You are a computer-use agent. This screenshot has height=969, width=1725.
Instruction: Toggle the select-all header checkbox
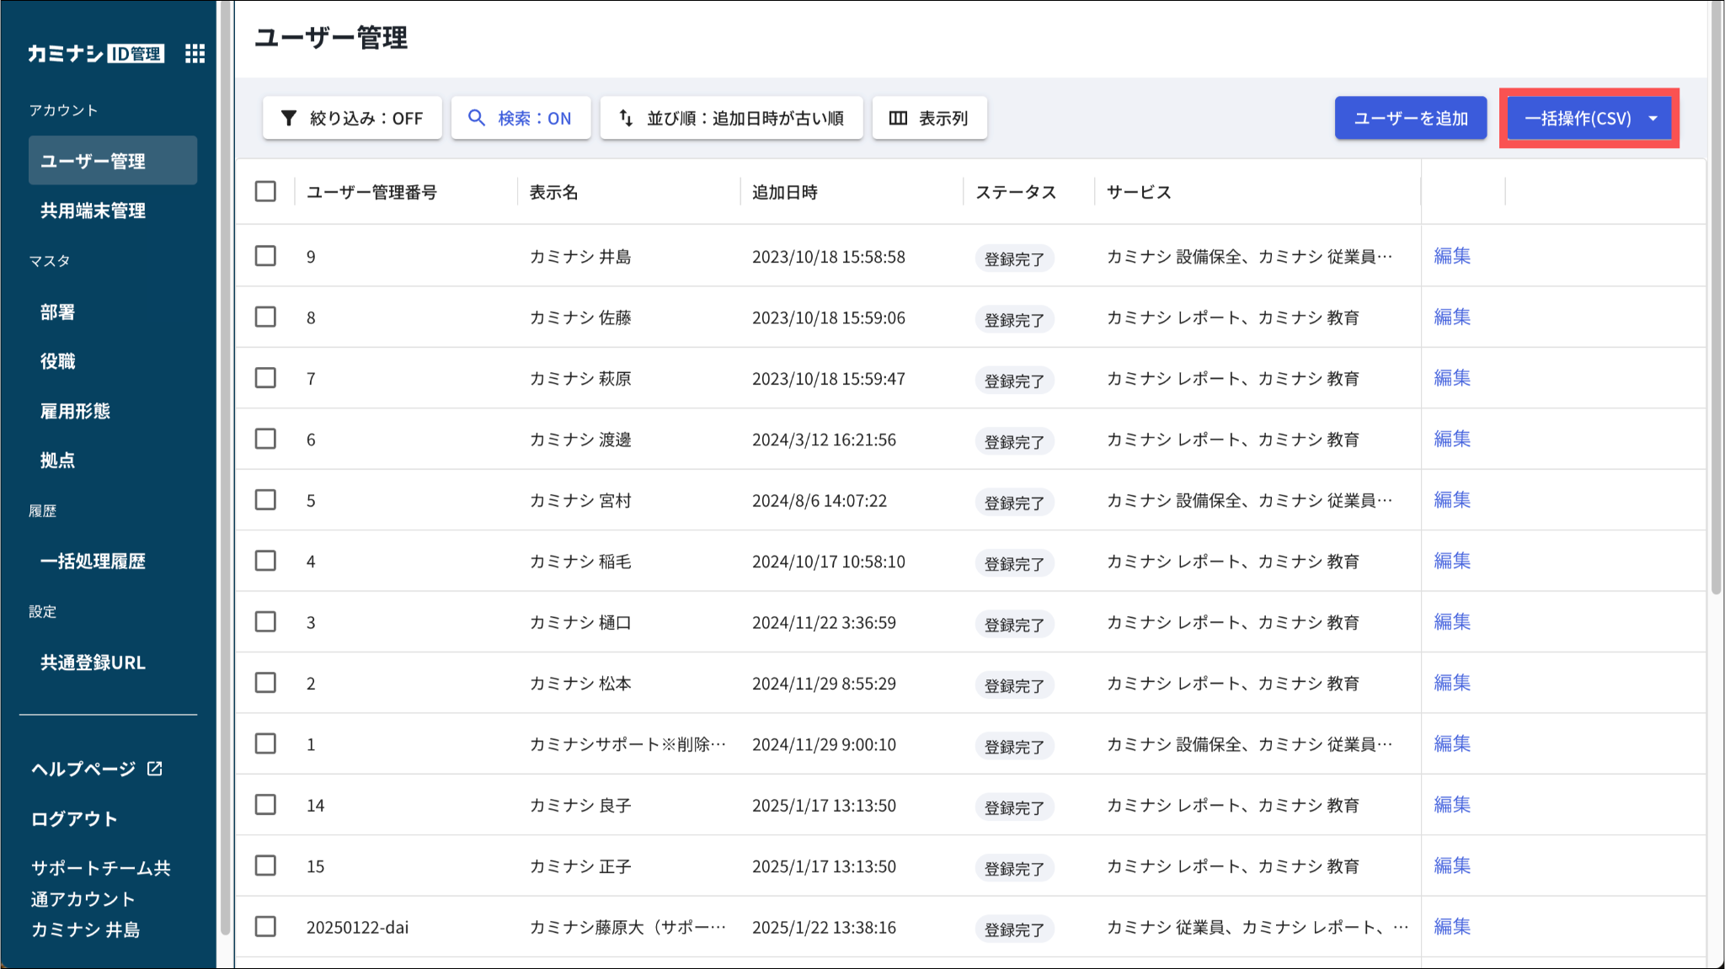point(265,192)
